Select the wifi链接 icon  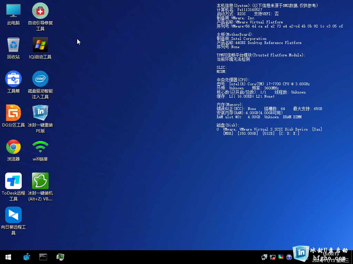(40, 151)
